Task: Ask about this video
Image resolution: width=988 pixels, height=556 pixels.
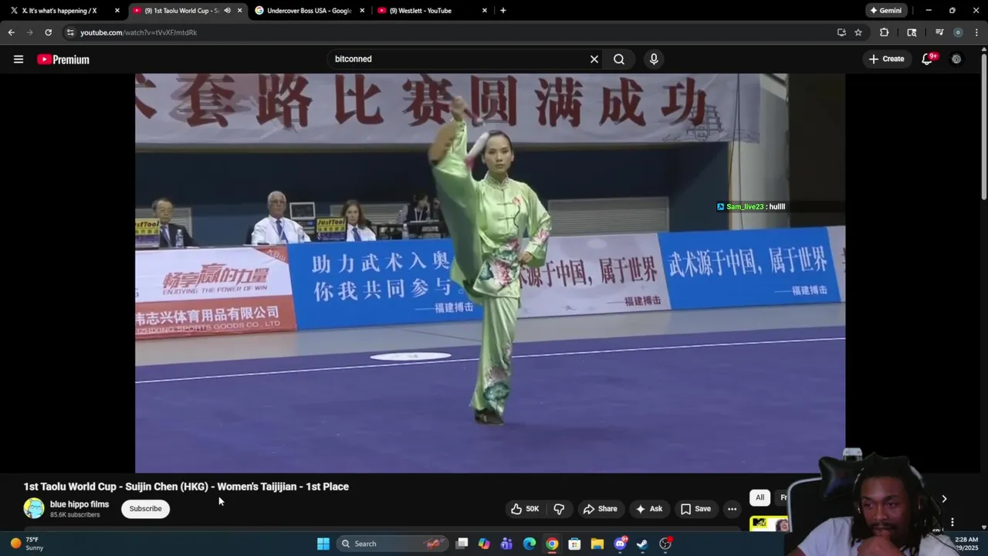Action: click(x=648, y=509)
